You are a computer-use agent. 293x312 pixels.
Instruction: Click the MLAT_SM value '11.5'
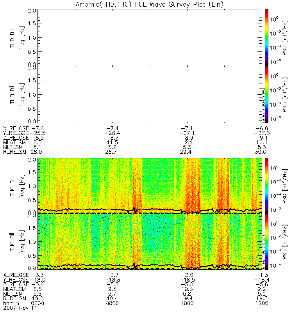click(x=112, y=142)
